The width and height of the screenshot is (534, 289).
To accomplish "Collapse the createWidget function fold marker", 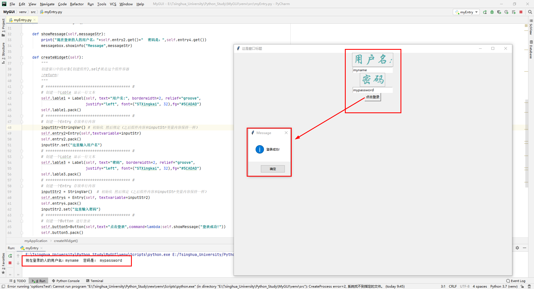I will [x=22, y=57].
